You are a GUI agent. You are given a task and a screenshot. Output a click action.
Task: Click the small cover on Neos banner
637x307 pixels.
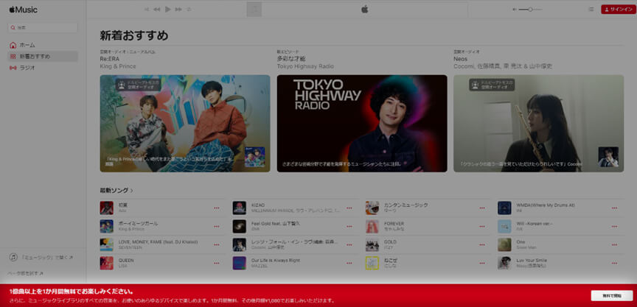(x=608, y=157)
